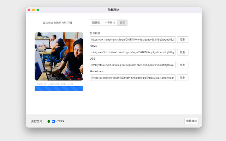This screenshot has height=141, width=226.
Task: Minimize the 微博图床 window with yellow button
Action: click(34, 10)
